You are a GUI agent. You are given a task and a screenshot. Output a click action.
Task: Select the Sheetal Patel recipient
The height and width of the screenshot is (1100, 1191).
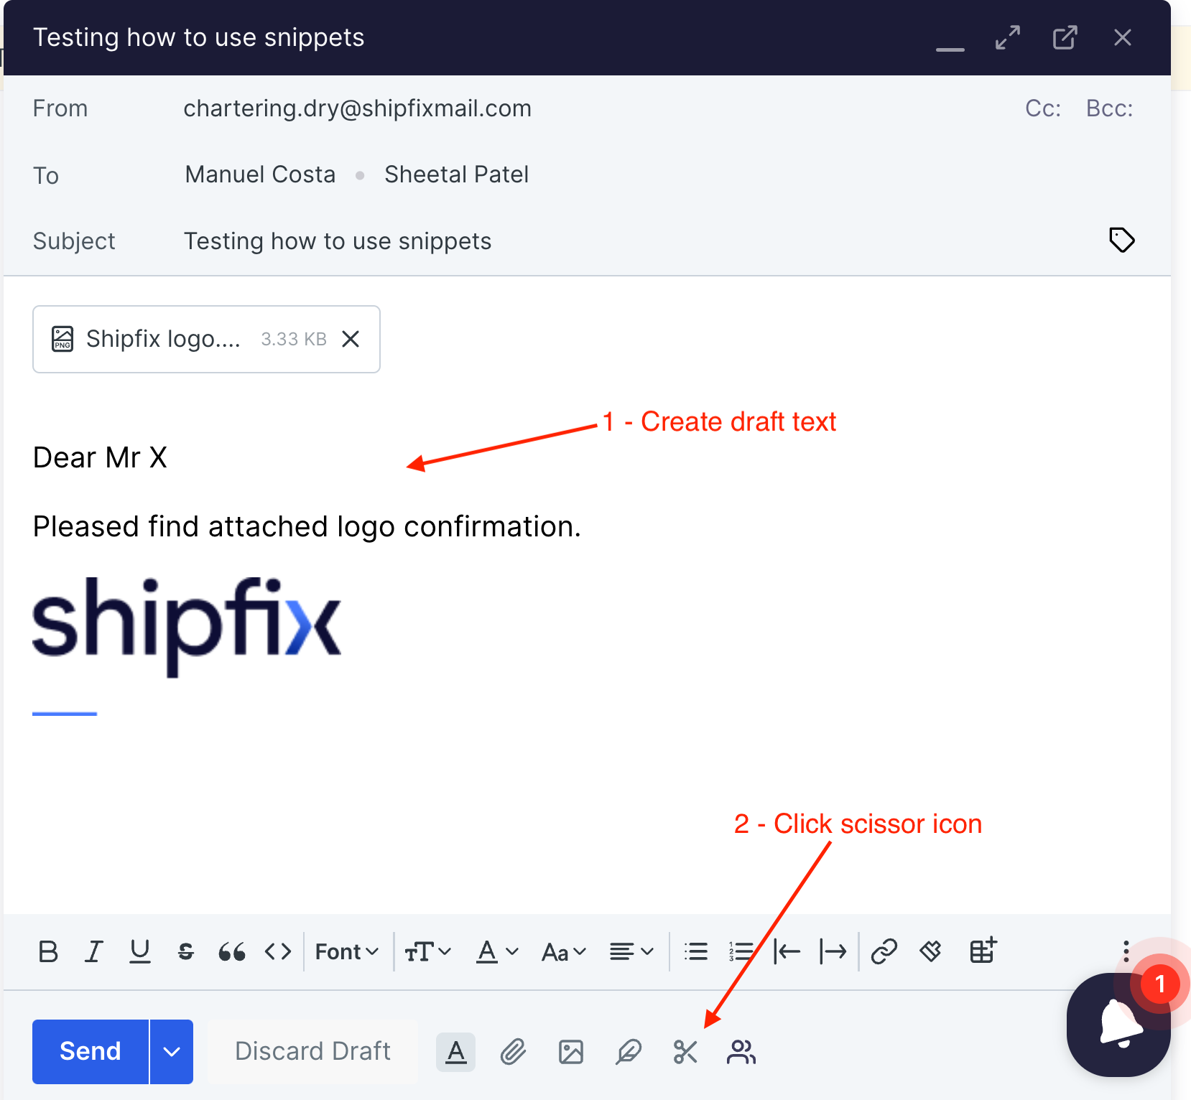click(x=457, y=174)
